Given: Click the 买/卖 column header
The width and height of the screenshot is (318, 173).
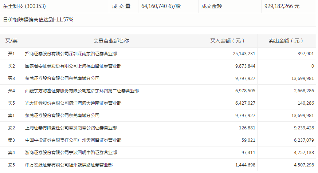Looking at the screenshot, I should (x=11, y=41).
